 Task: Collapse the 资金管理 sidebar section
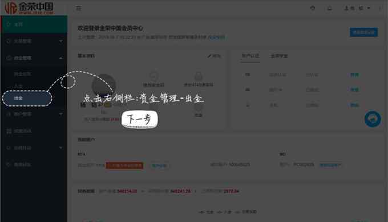click(34, 58)
